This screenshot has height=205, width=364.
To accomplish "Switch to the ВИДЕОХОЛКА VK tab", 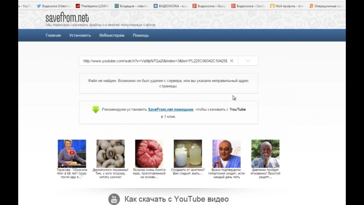I will coord(170,6).
